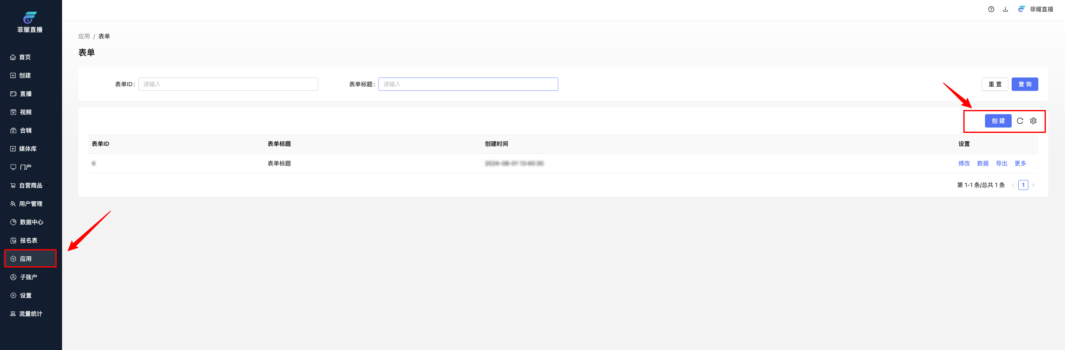This screenshot has height=350, width=1065.
Task: Click the 查询 search button
Action: coord(1025,84)
